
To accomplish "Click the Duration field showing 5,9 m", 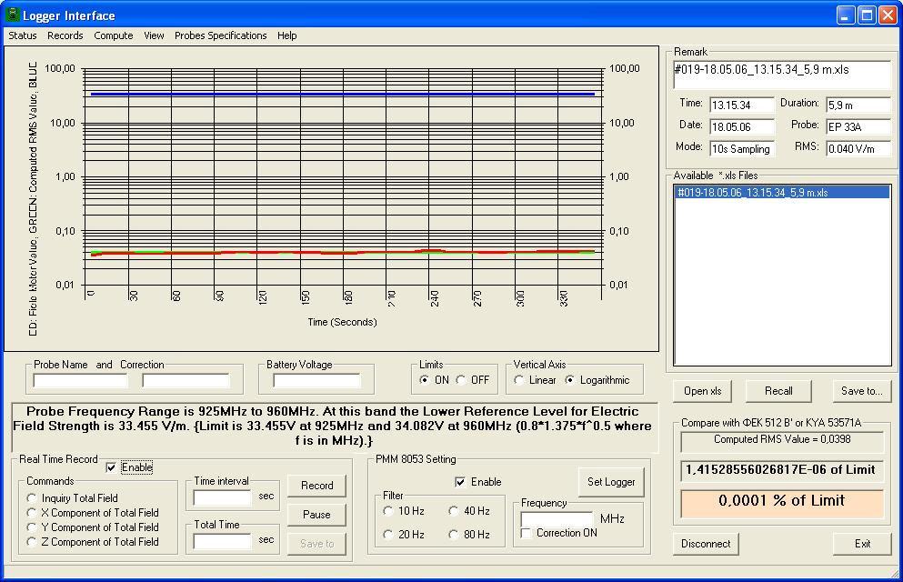I will [x=858, y=105].
